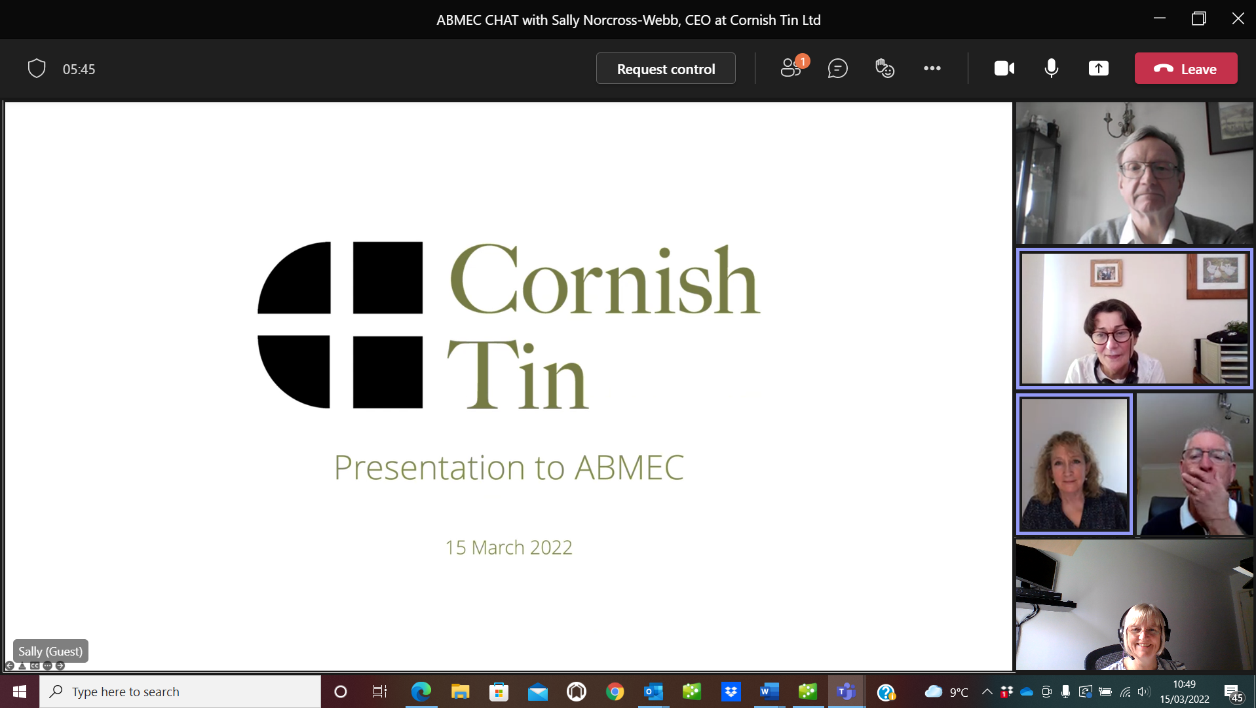The width and height of the screenshot is (1256, 708).
Task: Open the Wi-Fi network tray icon
Action: pyautogui.click(x=1126, y=692)
